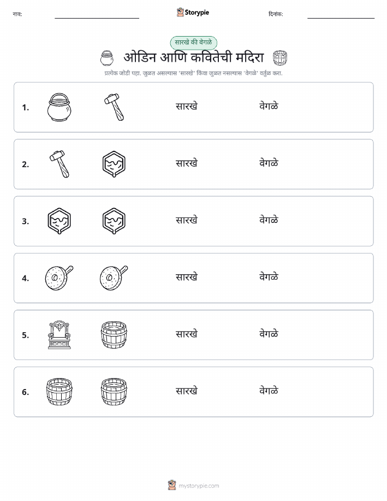The image size is (387, 501).
Task: Mark 'वेगळे' for row 5
Action: 269,334
